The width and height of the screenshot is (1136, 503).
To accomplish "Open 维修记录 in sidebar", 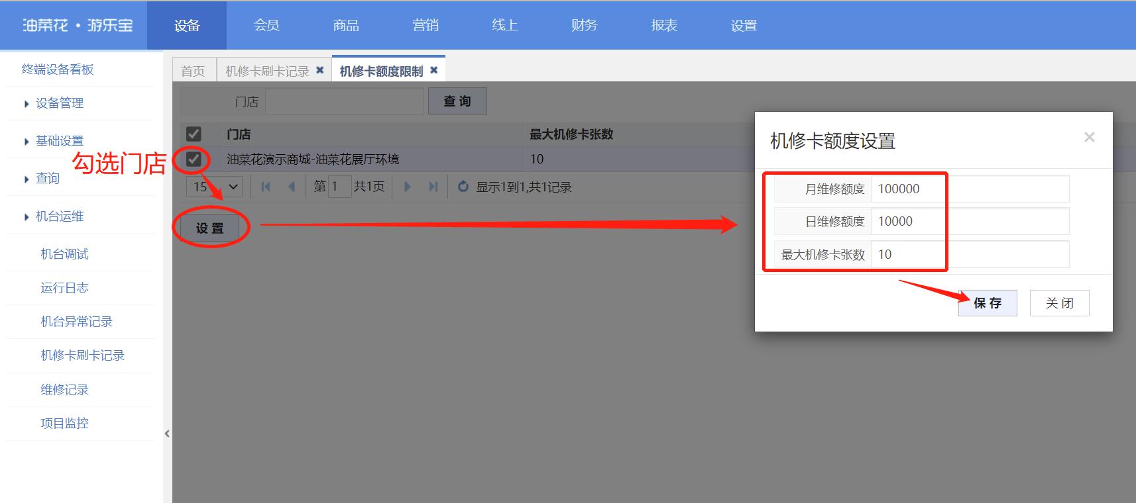I will pyautogui.click(x=64, y=390).
